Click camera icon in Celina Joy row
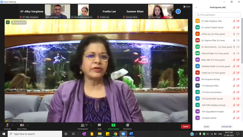 pos(238,34)
